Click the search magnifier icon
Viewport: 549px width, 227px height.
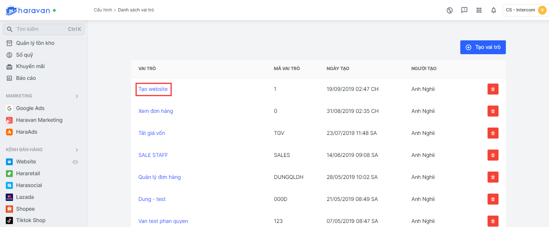pyautogui.click(x=10, y=29)
